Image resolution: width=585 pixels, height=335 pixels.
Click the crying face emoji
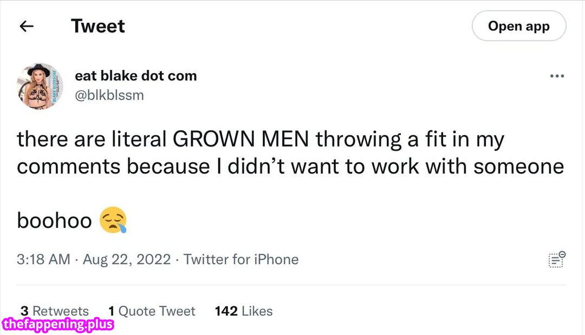pos(113,220)
